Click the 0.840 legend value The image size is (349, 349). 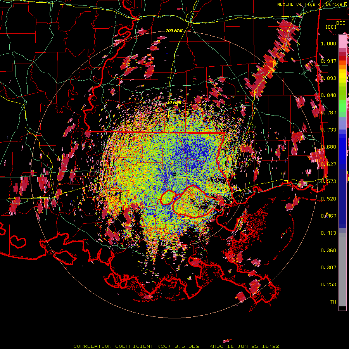coord(328,95)
